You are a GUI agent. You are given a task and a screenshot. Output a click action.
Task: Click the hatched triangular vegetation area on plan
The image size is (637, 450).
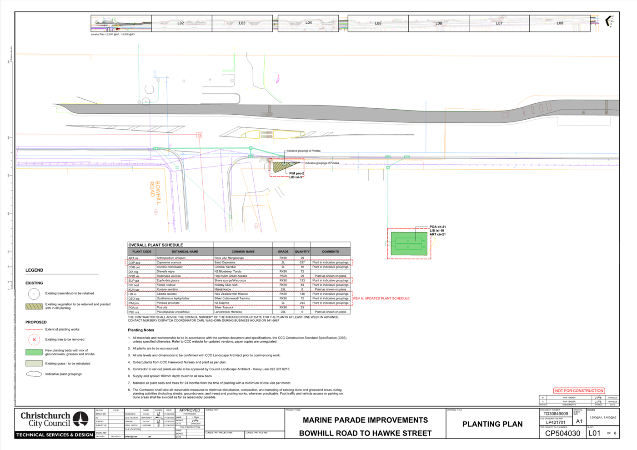(x=281, y=167)
